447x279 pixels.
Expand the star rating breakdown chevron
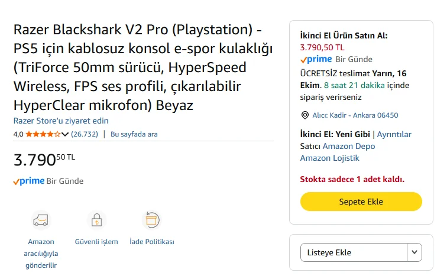(x=65, y=134)
